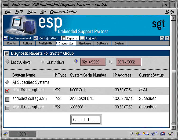
Task: Go to ESP home via house icon
Action: [x=162, y=38]
